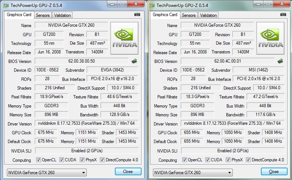Click Default Clock row Shader value 1408 MHz

[x=273, y=141]
